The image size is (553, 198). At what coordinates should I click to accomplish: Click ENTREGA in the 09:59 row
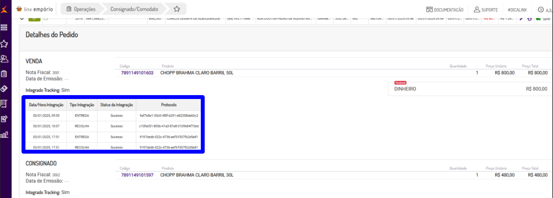(x=82, y=116)
